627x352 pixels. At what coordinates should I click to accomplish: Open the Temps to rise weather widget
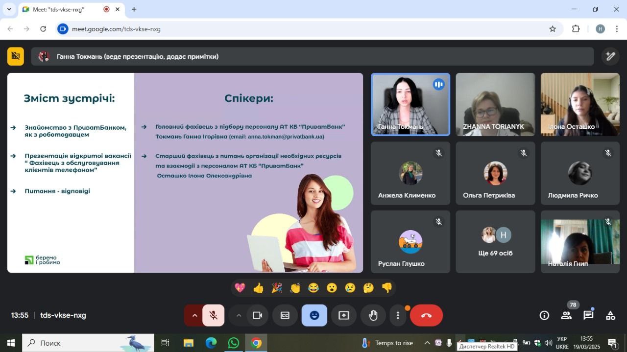click(387, 343)
